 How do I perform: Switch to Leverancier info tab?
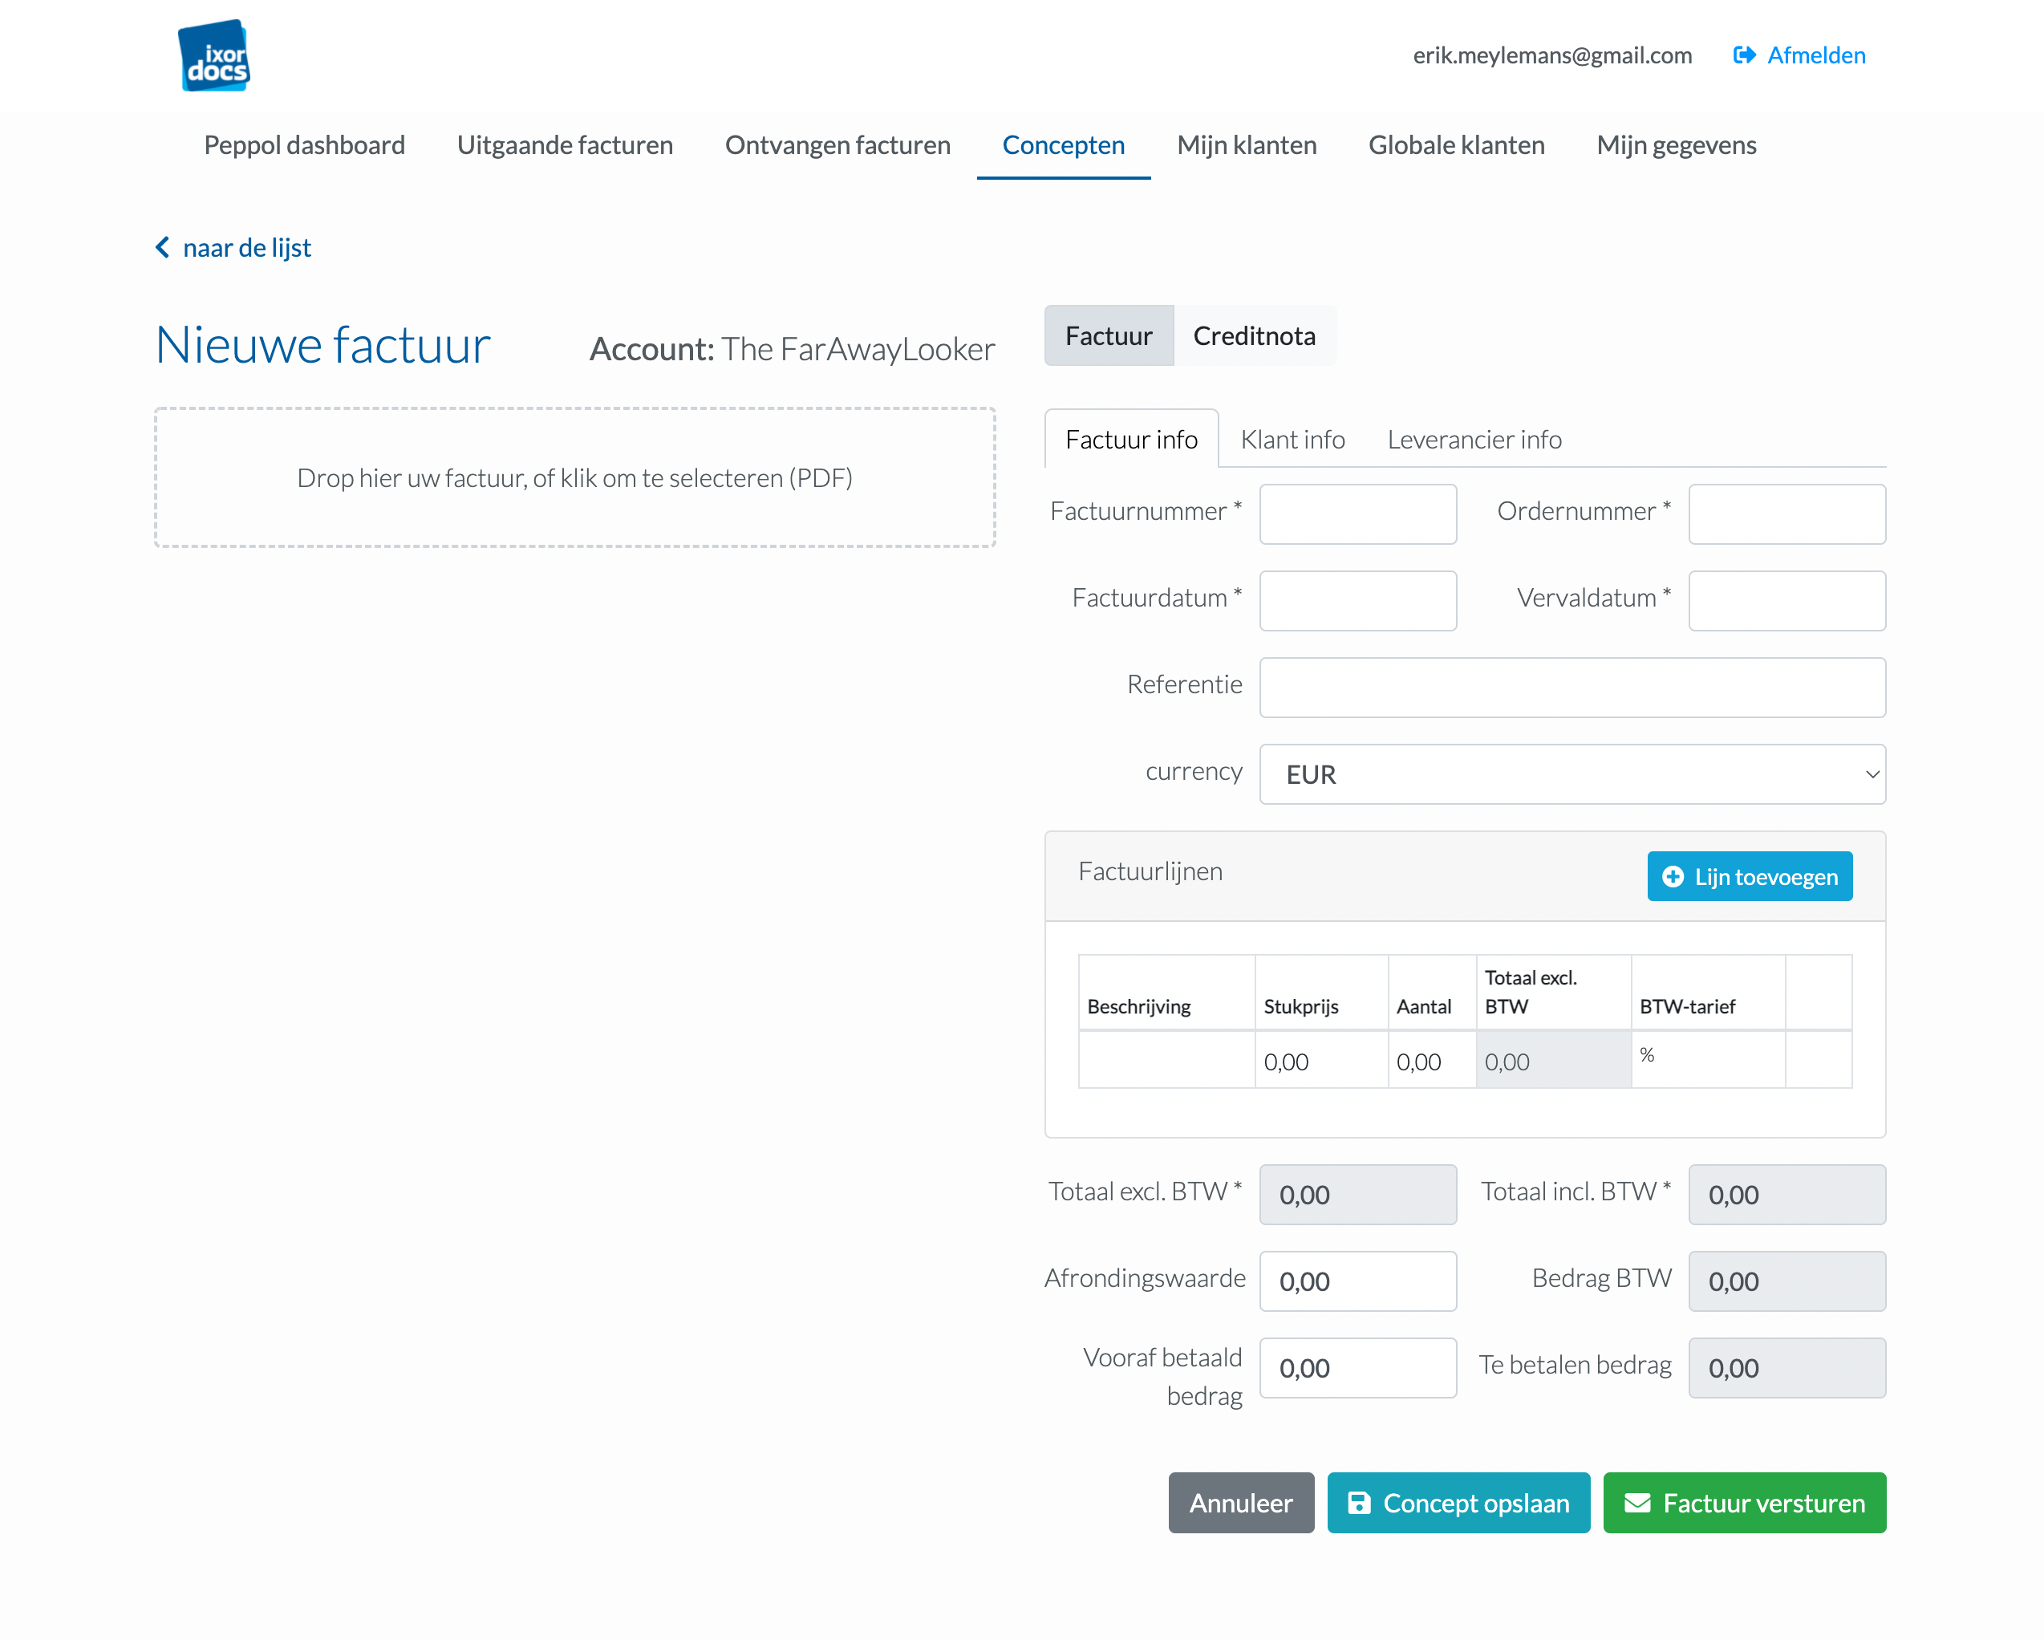point(1474,439)
